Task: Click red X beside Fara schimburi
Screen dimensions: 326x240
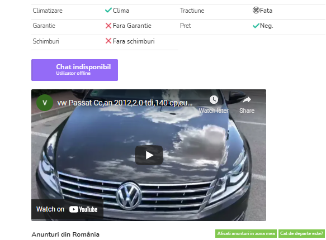Action: [108, 41]
